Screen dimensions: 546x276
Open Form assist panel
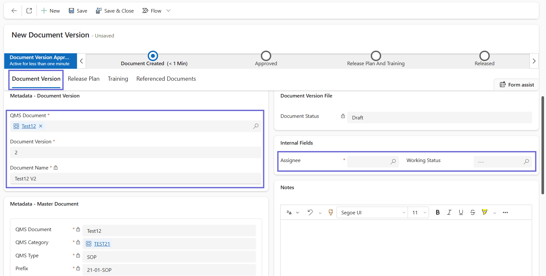517,85
